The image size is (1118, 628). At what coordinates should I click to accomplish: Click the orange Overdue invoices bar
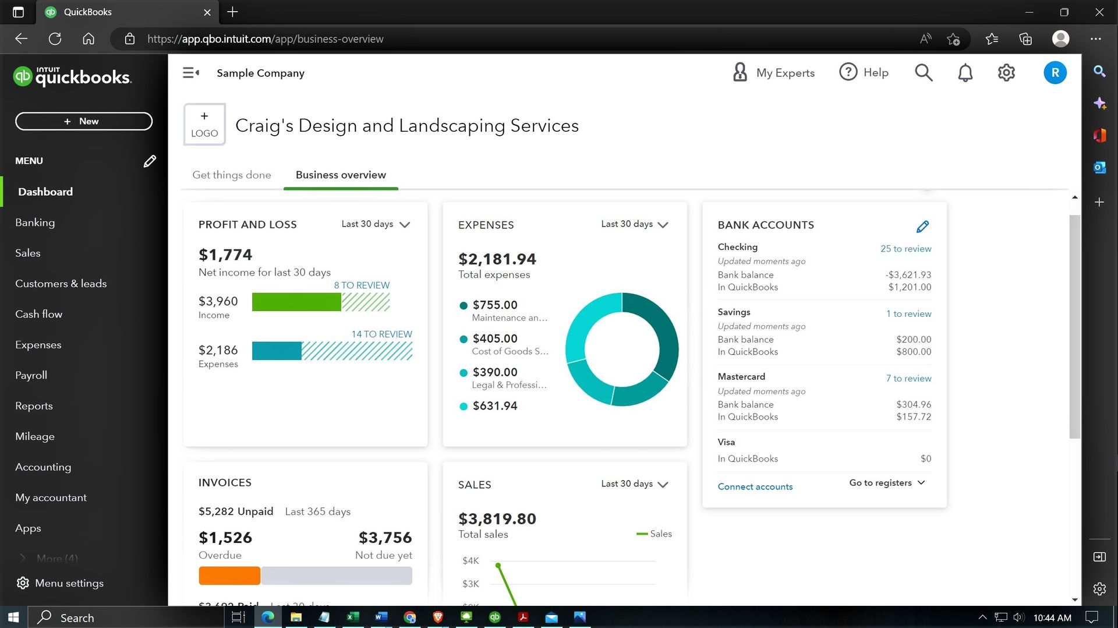tap(229, 576)
